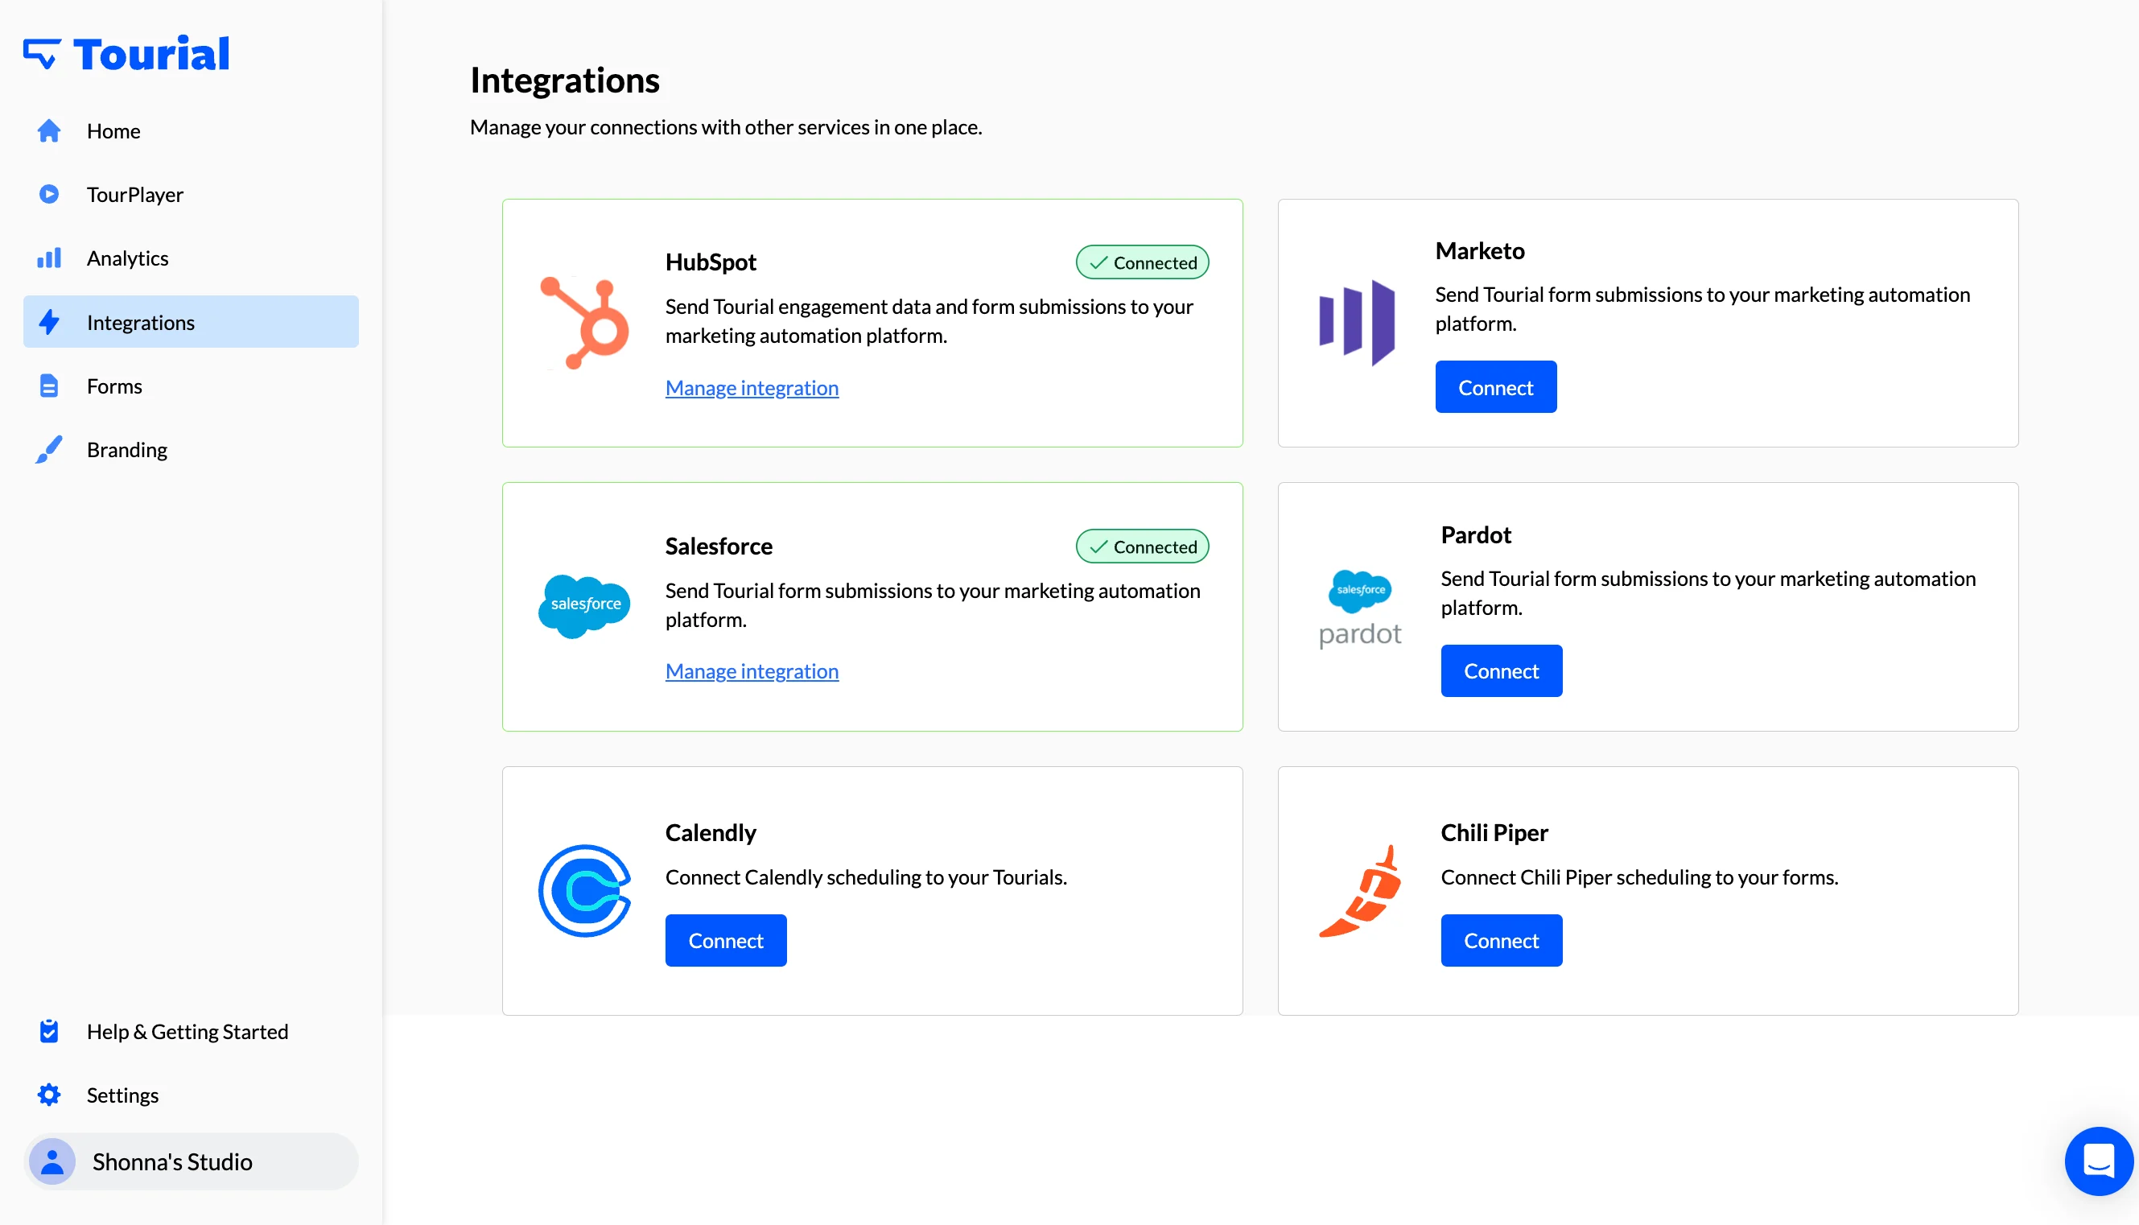The image size is (2139, 1225).
Task: Open Settings from sidebar
Action: click(191, 1095)
